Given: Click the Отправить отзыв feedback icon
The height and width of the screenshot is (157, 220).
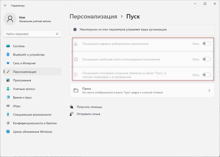Looking at the screenshot, I should point(71,114).
